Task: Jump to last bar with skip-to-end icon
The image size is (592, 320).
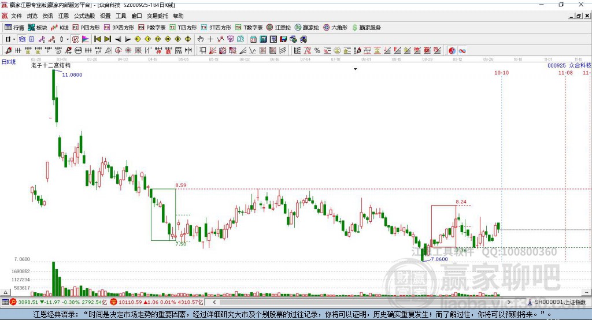Action: point(108,39)
